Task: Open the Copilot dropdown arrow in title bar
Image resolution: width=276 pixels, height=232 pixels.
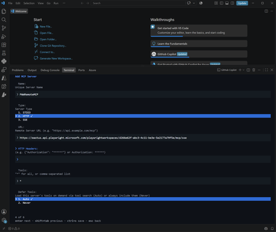Action: [194, 3]
